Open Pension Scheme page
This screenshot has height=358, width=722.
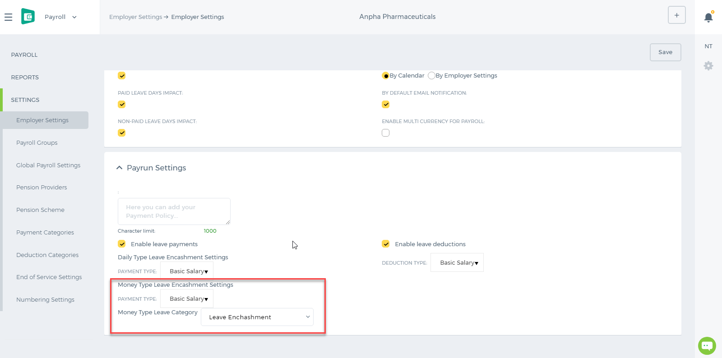pos(40,210)
